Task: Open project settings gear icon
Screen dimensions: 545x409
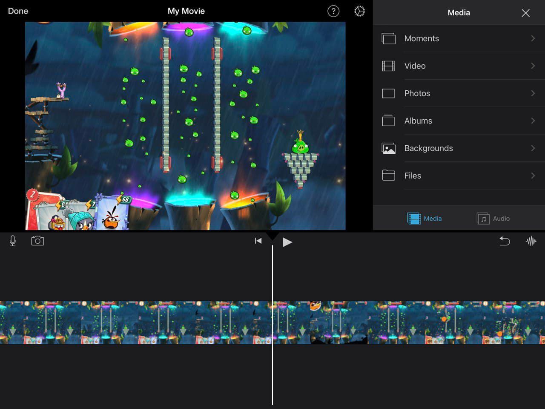Action: (359, 12)
